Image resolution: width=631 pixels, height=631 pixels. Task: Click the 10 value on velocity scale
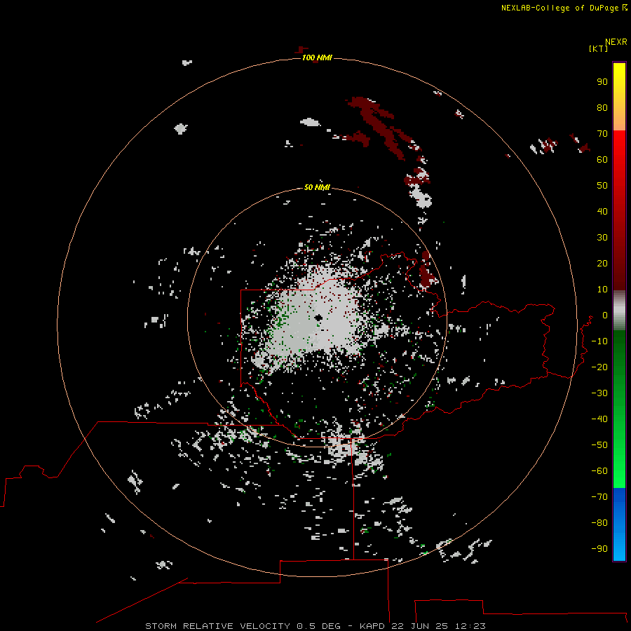tap(602, 289)
